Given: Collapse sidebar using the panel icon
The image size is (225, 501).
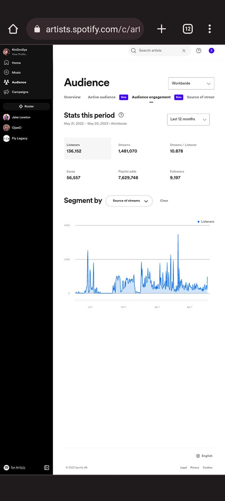Looking at the screenshot, I should click(46, 468).
